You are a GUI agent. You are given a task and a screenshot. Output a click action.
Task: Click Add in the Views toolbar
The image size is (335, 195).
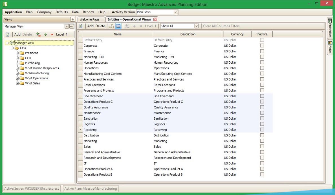tap(17, 35)
